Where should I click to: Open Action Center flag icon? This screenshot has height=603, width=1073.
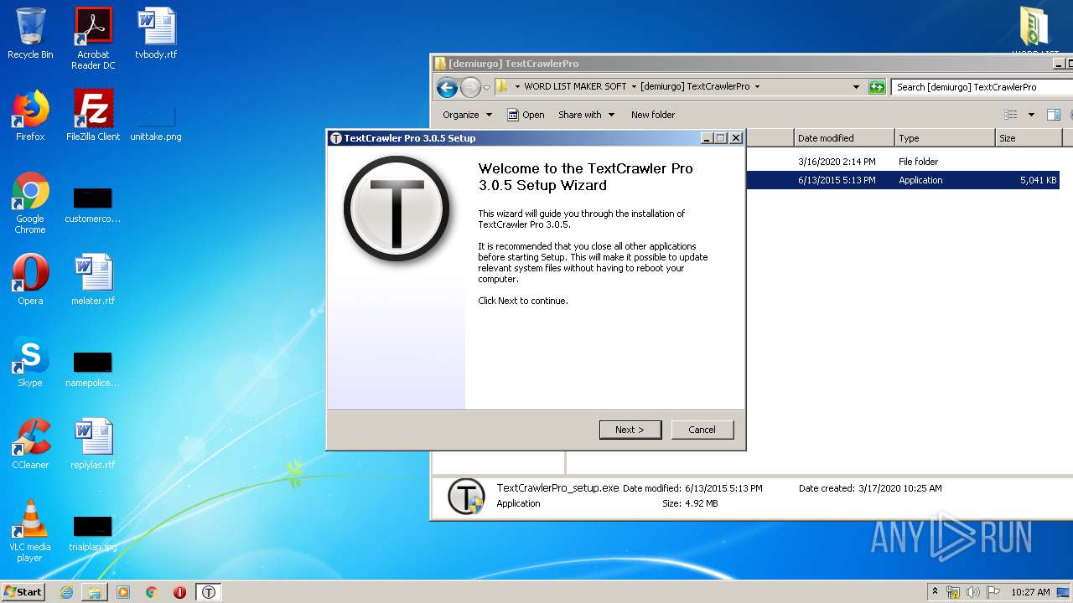993,592
